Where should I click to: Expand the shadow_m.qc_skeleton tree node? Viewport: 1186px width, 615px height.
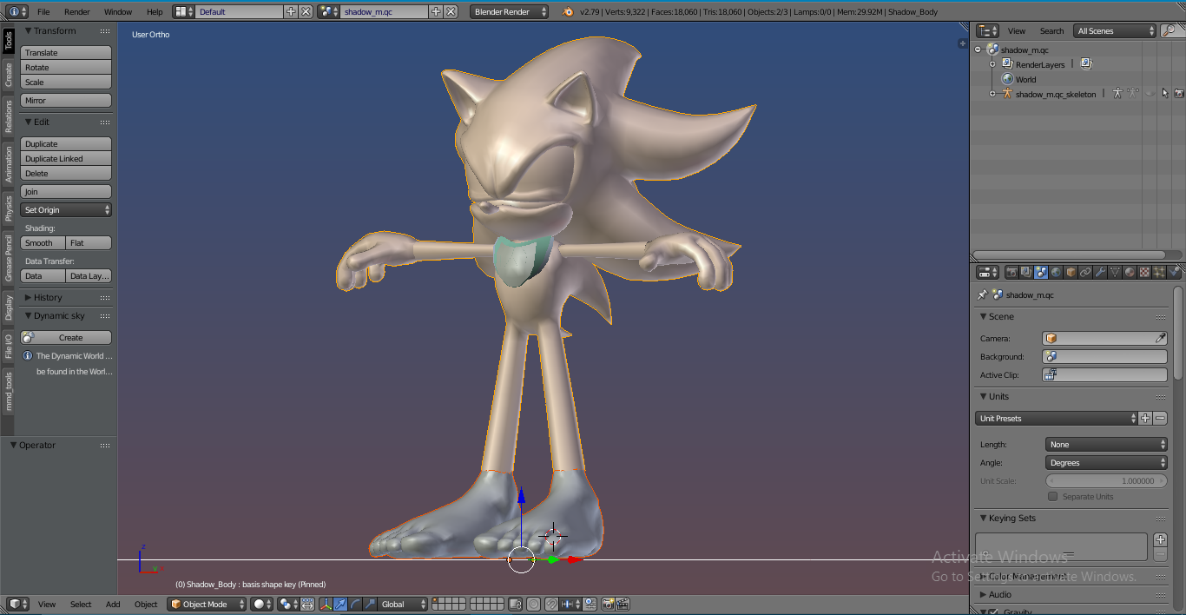[x=992, y=94]
